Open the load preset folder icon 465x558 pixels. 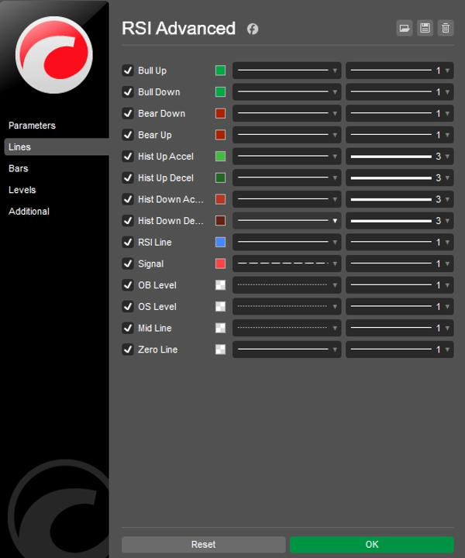point(404,28)
